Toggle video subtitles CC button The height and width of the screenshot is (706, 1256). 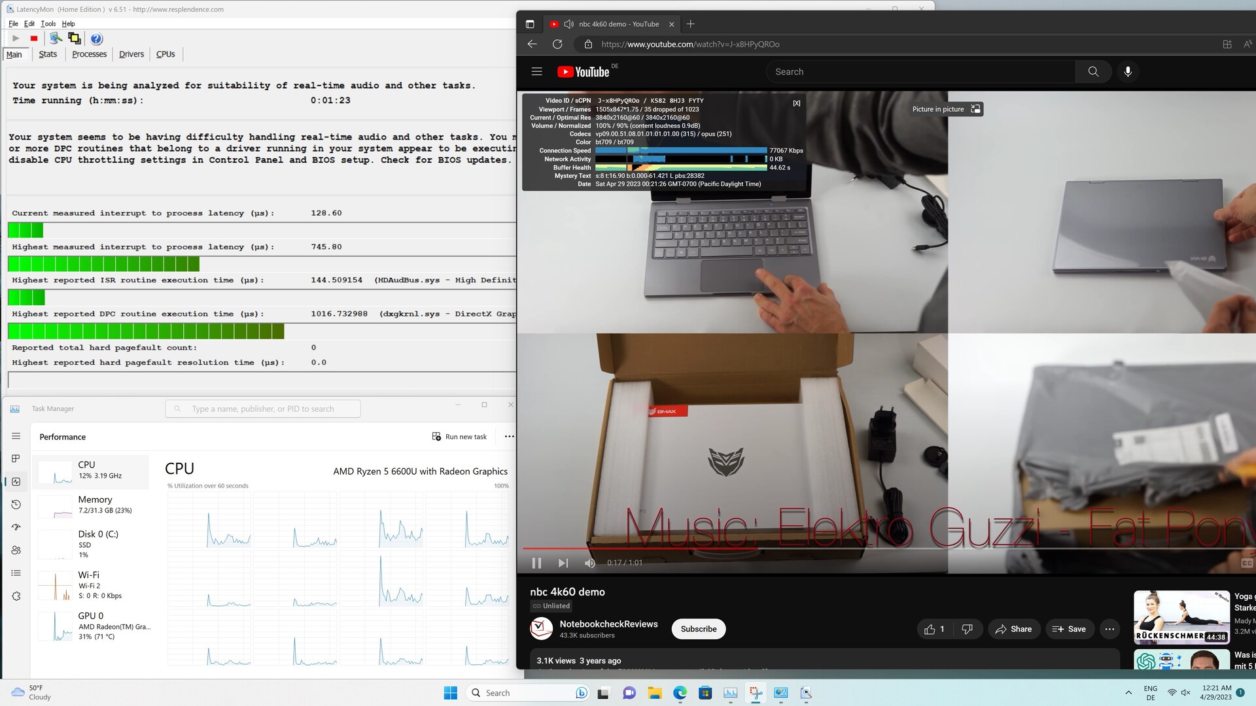pos(1247,563)
